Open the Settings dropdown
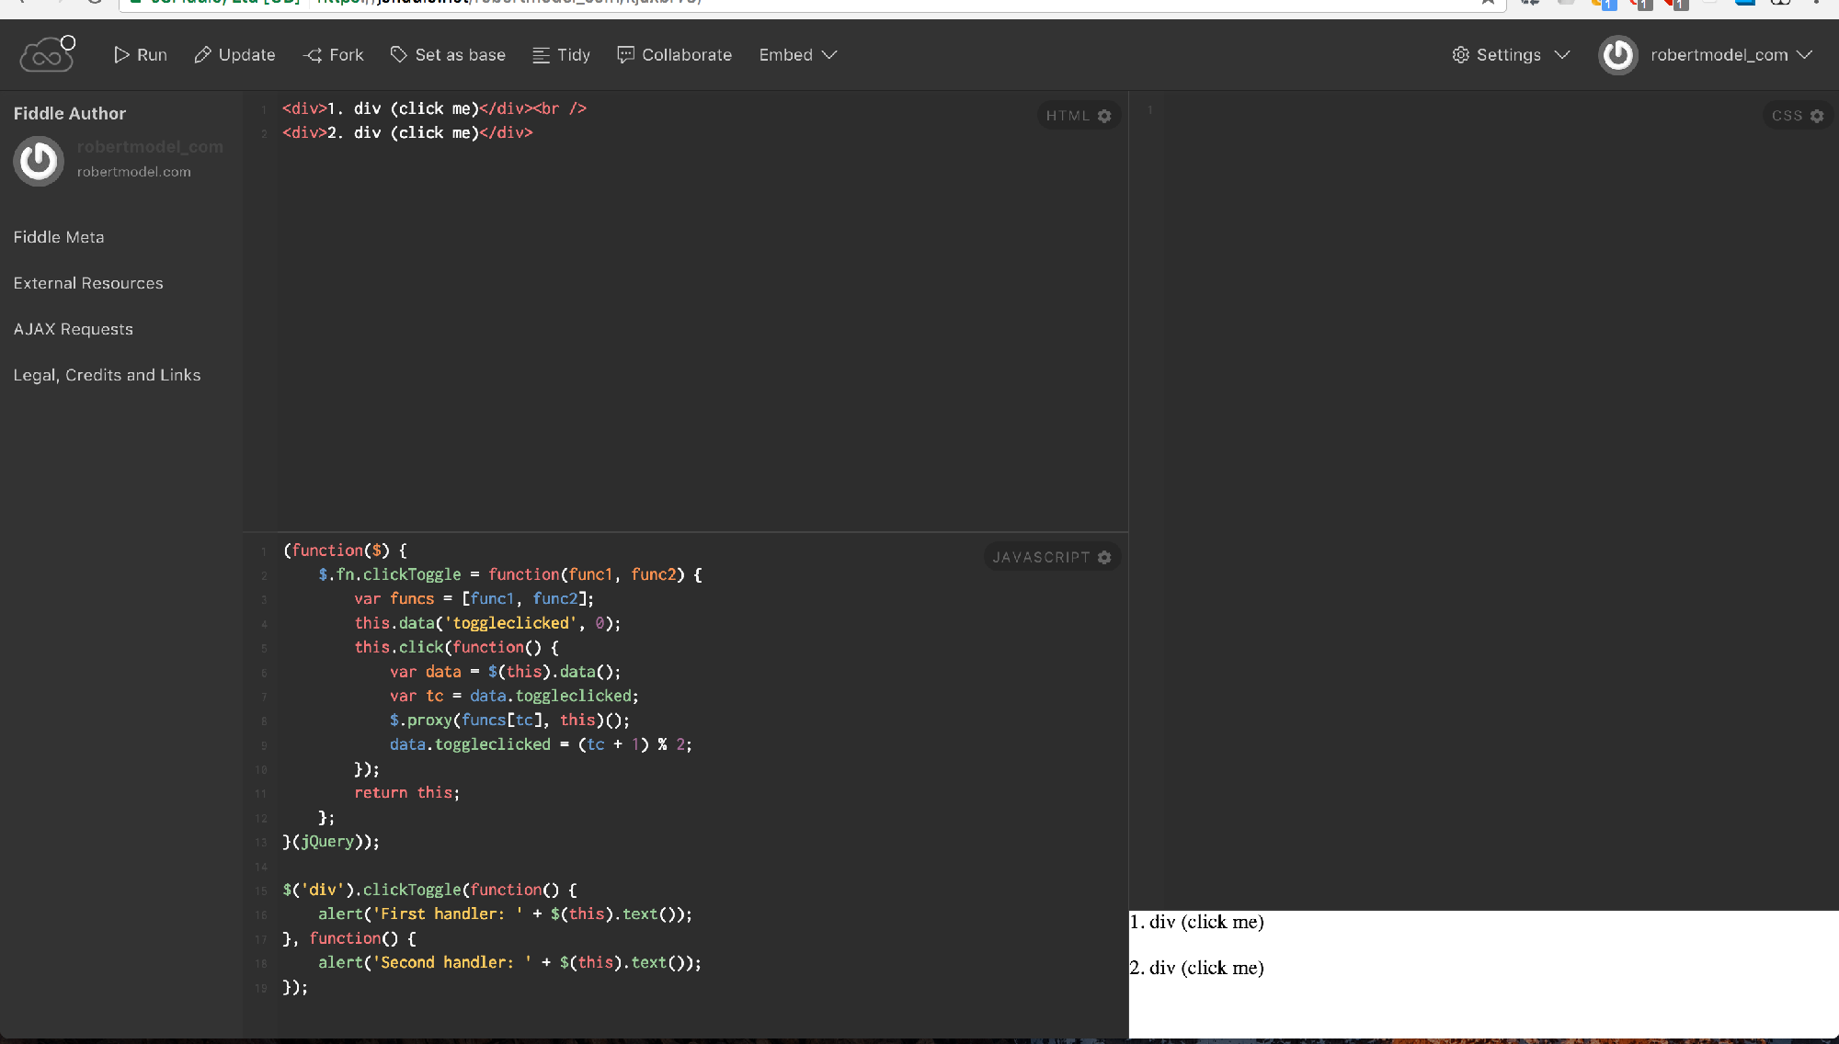This screenshot has height=1044, width=1839. (x=1509, y=54)
